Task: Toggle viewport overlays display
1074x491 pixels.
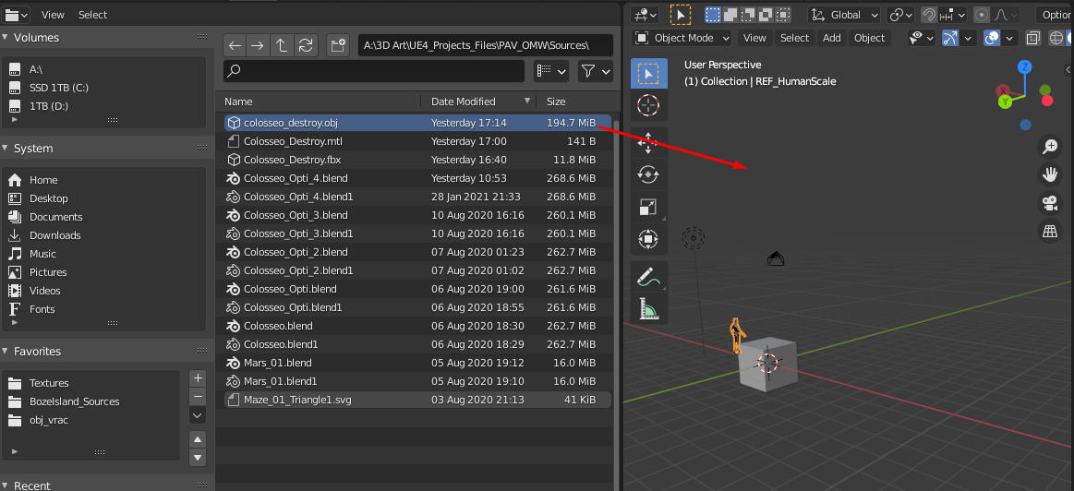Action: [x=991, y=38]
